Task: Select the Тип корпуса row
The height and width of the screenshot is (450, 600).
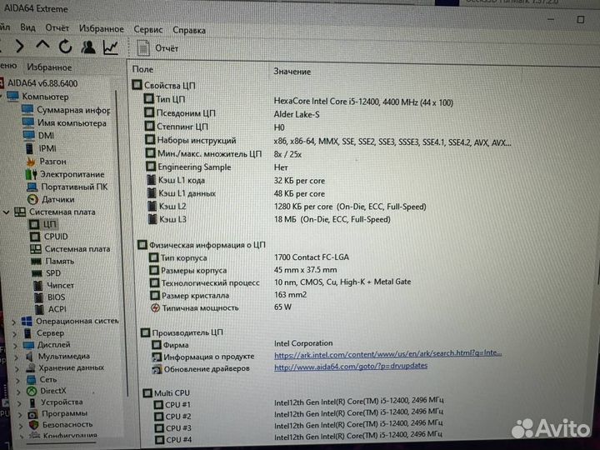Action: coord(248,257)
